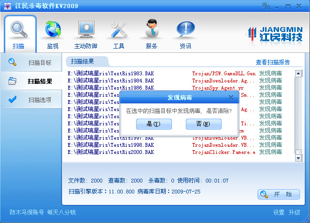
Task: Open the 工具 wrench and screwdriver icon
Action: click(x=119, y=30)
